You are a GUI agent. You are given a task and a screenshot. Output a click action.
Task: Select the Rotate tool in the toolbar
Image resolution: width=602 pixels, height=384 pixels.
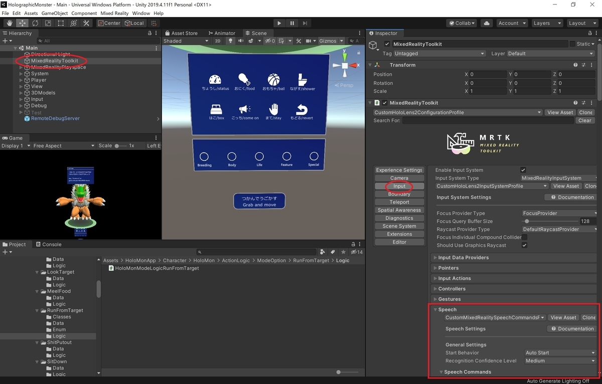(35, 23)
